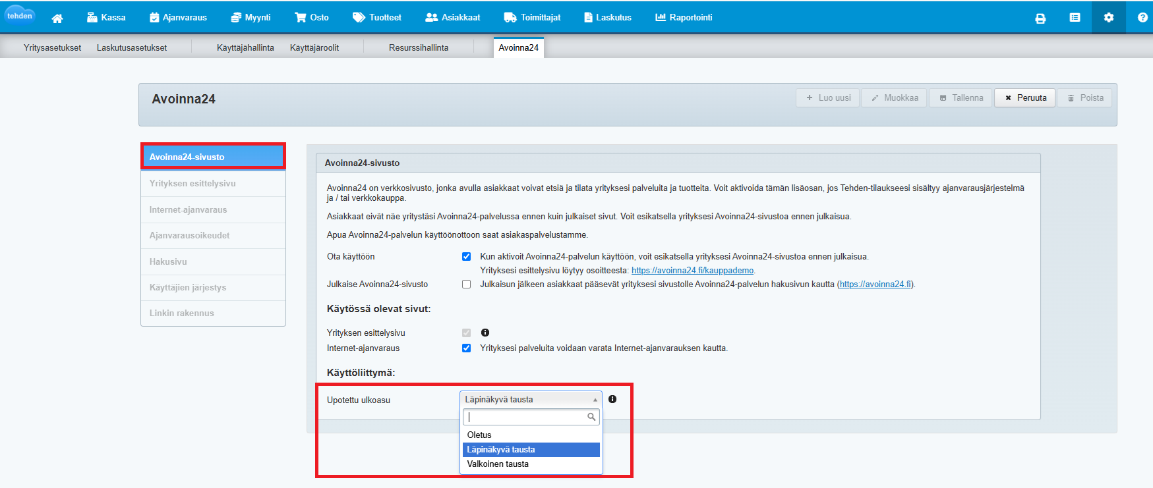
Task: Switch to the Käyttäjähallinta tab
Action: click(x=245, y=47)
